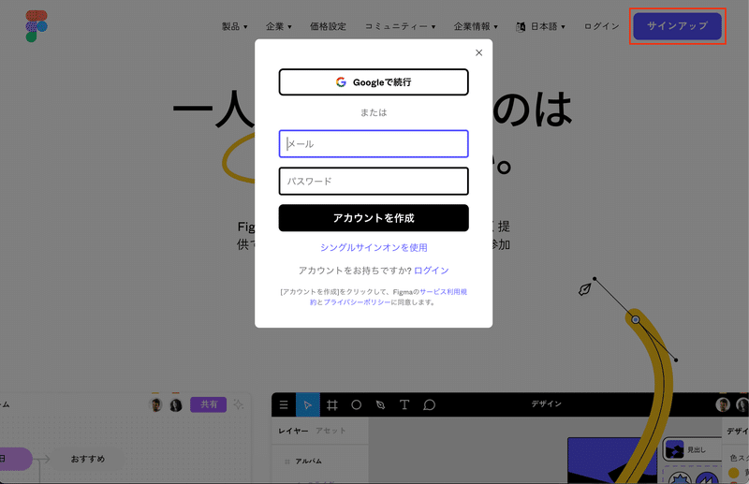The height and width of the screenshot is (484, 749).
Task: Expand the 企業情報 company info menu
Action: (476, 26)
